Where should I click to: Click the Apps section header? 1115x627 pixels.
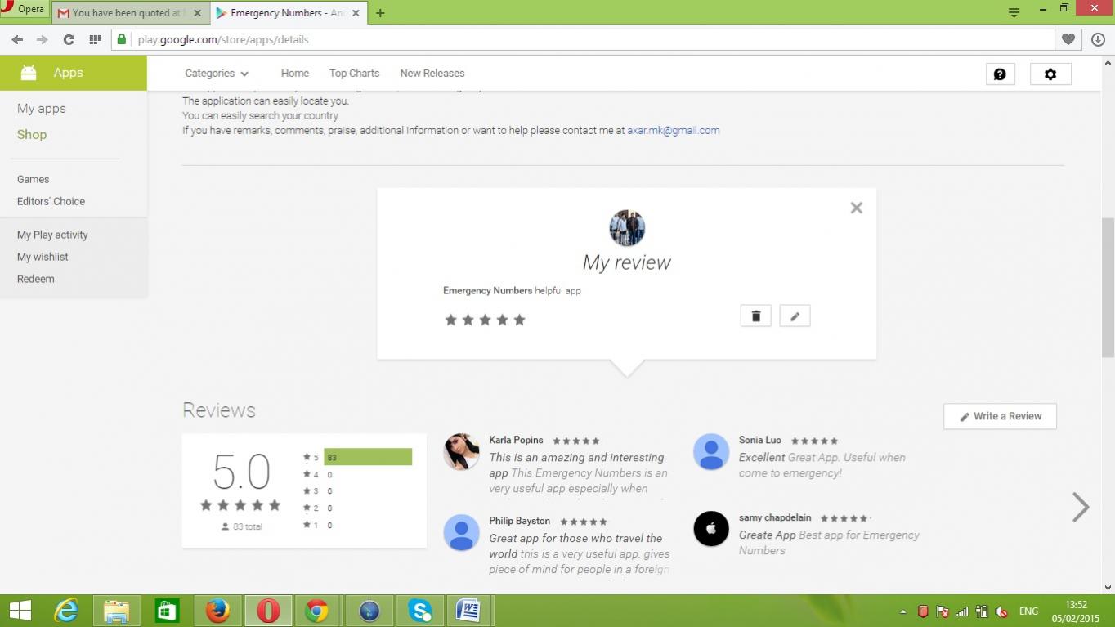click(74, 73)
